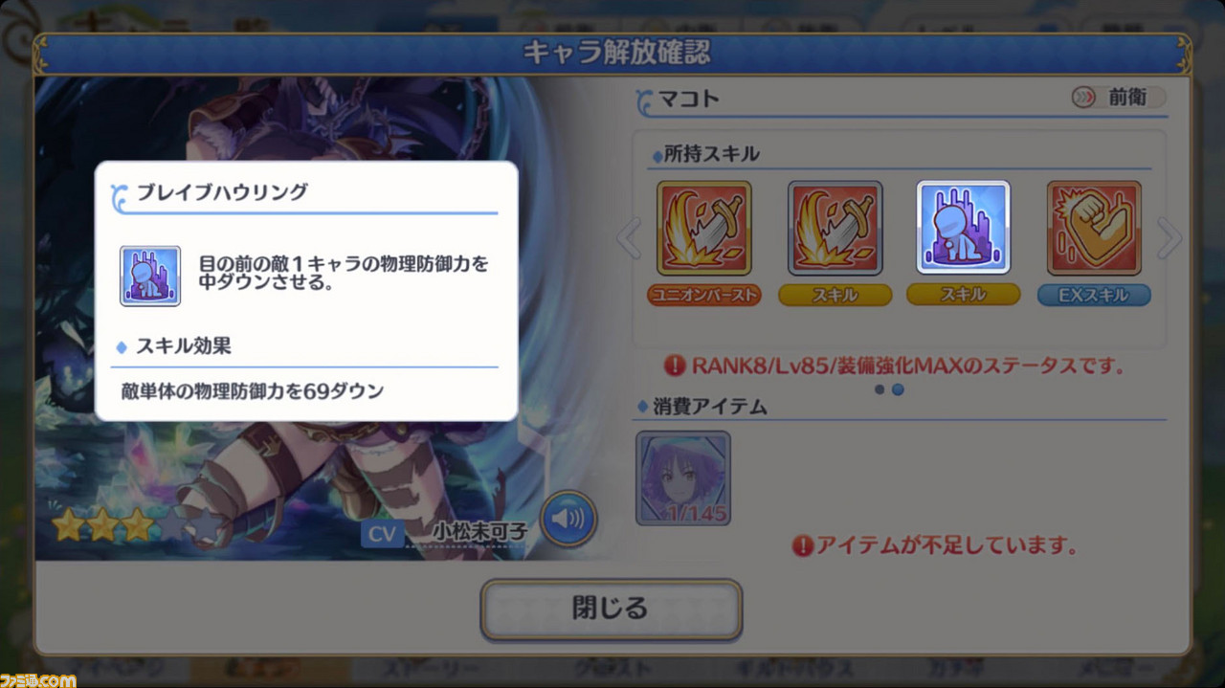The height and width of the screenshot is (688, 1225).
Task: Click the 閉じる button
Action: [x=611, y=609]
